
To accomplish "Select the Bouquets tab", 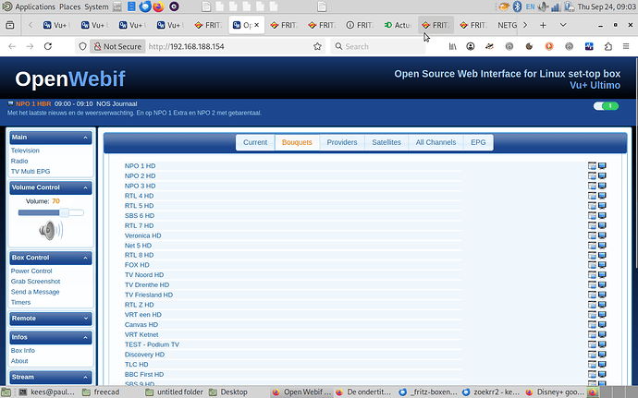I will click(297, 142).
